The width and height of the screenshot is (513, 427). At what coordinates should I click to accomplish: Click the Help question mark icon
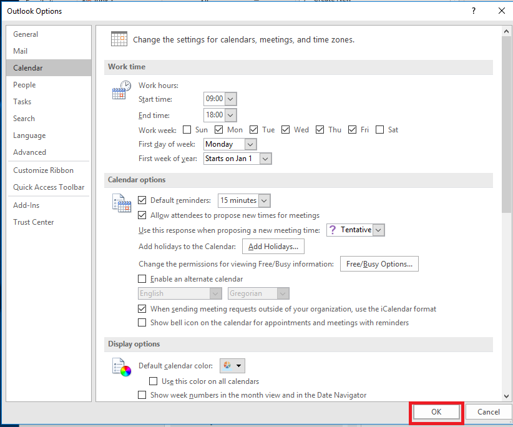coord(474,11)
